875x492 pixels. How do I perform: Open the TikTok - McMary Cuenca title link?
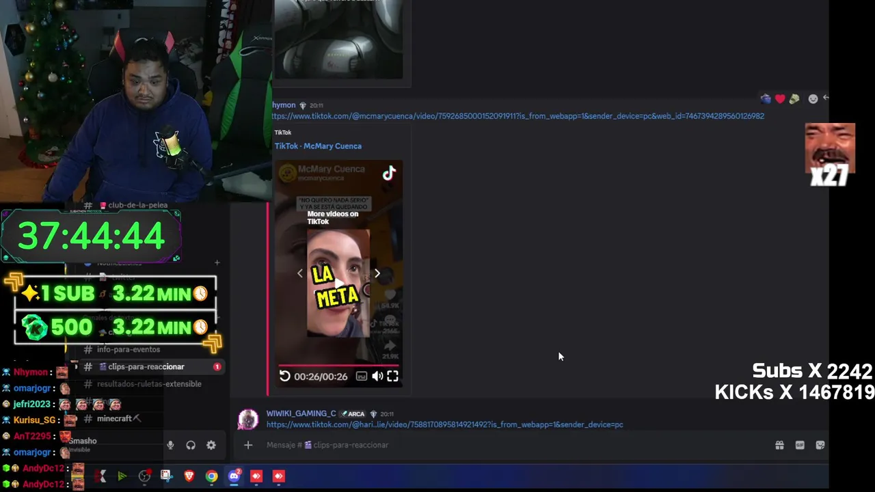[318, 146]
